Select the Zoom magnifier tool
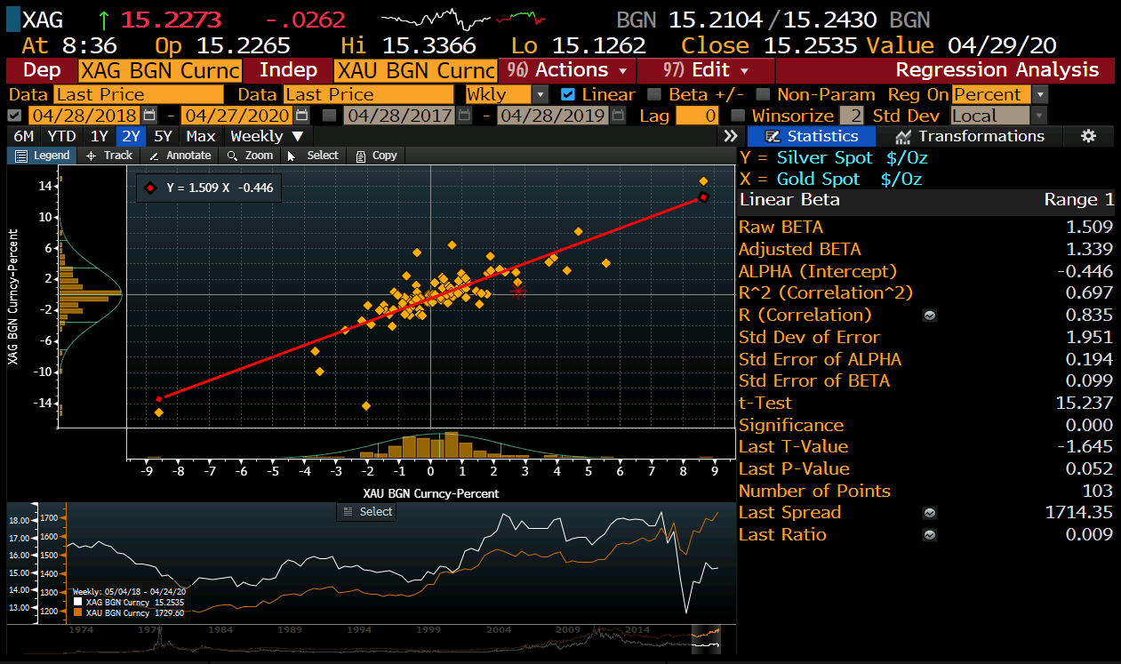1121x664 pixels. (250, 156)
